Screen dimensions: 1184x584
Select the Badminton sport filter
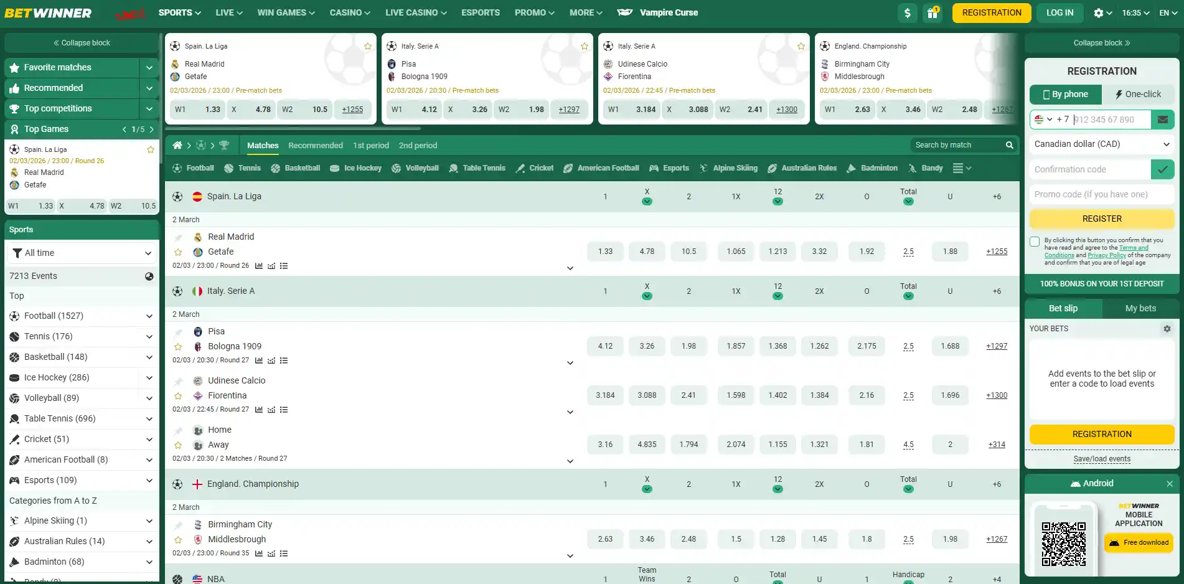(x=872, y=168)
